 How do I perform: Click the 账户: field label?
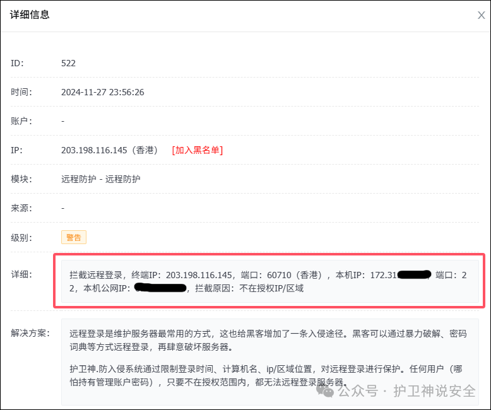(21, 121)
